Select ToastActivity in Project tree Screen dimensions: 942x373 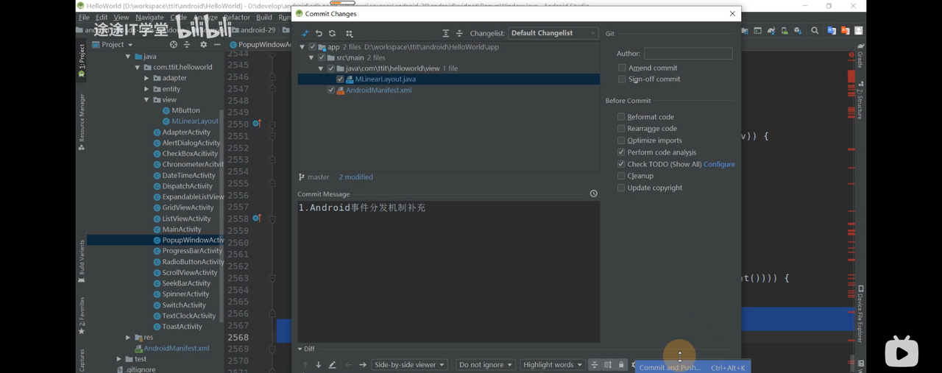point(182,327)
